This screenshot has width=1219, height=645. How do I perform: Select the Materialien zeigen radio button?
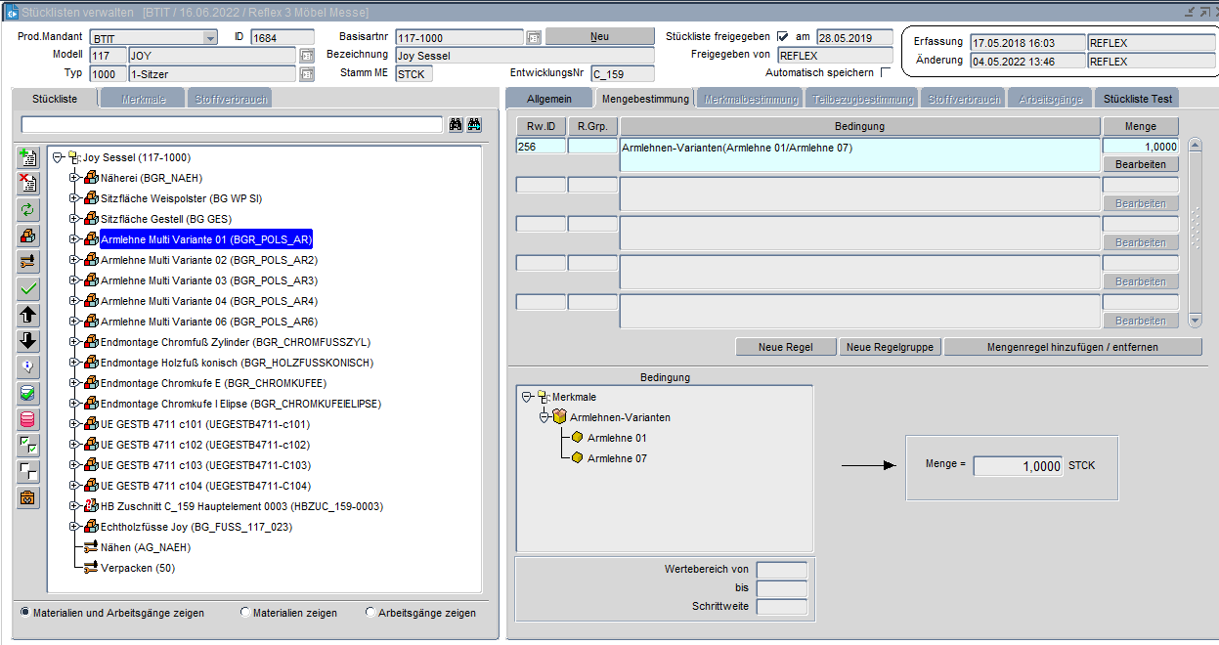coord(244,613)
